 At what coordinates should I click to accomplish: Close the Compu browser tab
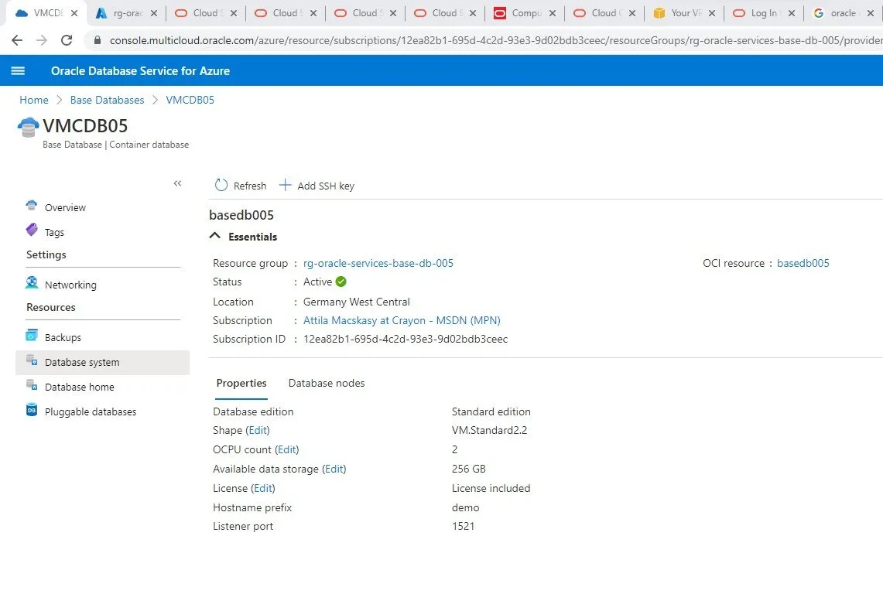click(553, 13)
